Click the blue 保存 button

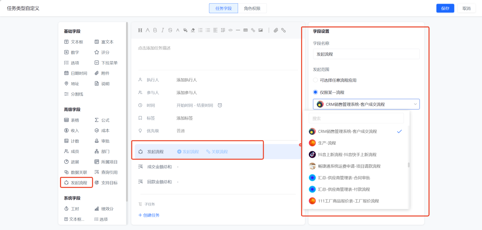445,8
